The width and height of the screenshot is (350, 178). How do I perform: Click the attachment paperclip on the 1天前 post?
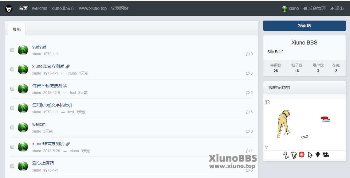(x=68, y=67)
